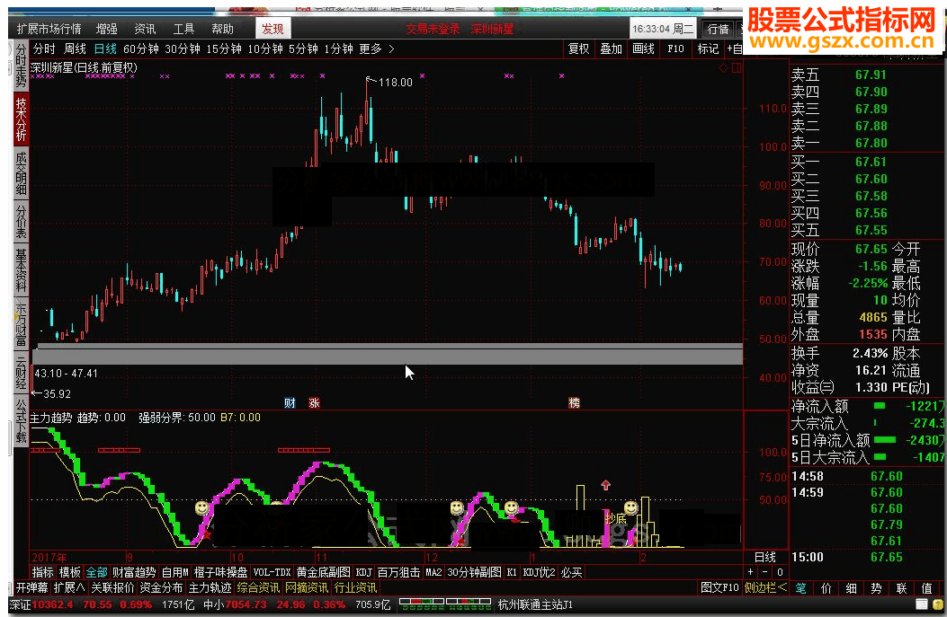This screenshot has height=617, width=947.
Task: Click the 榜 marker icon below the chart
Action: coord(574,403)
